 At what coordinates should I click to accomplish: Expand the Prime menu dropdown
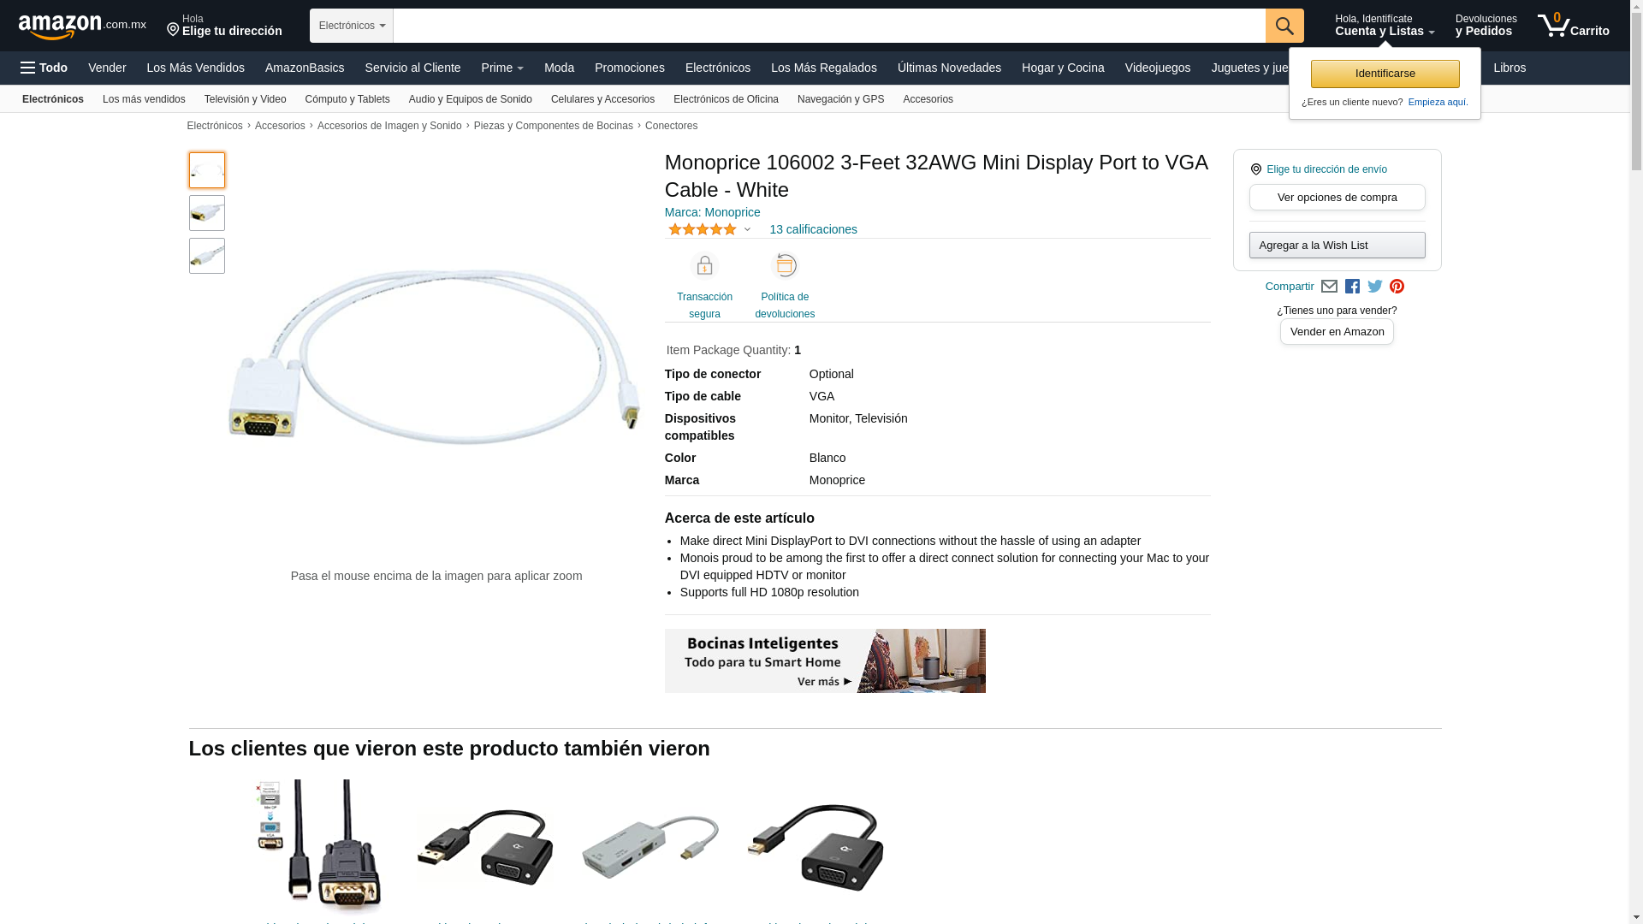pos(502,68)
